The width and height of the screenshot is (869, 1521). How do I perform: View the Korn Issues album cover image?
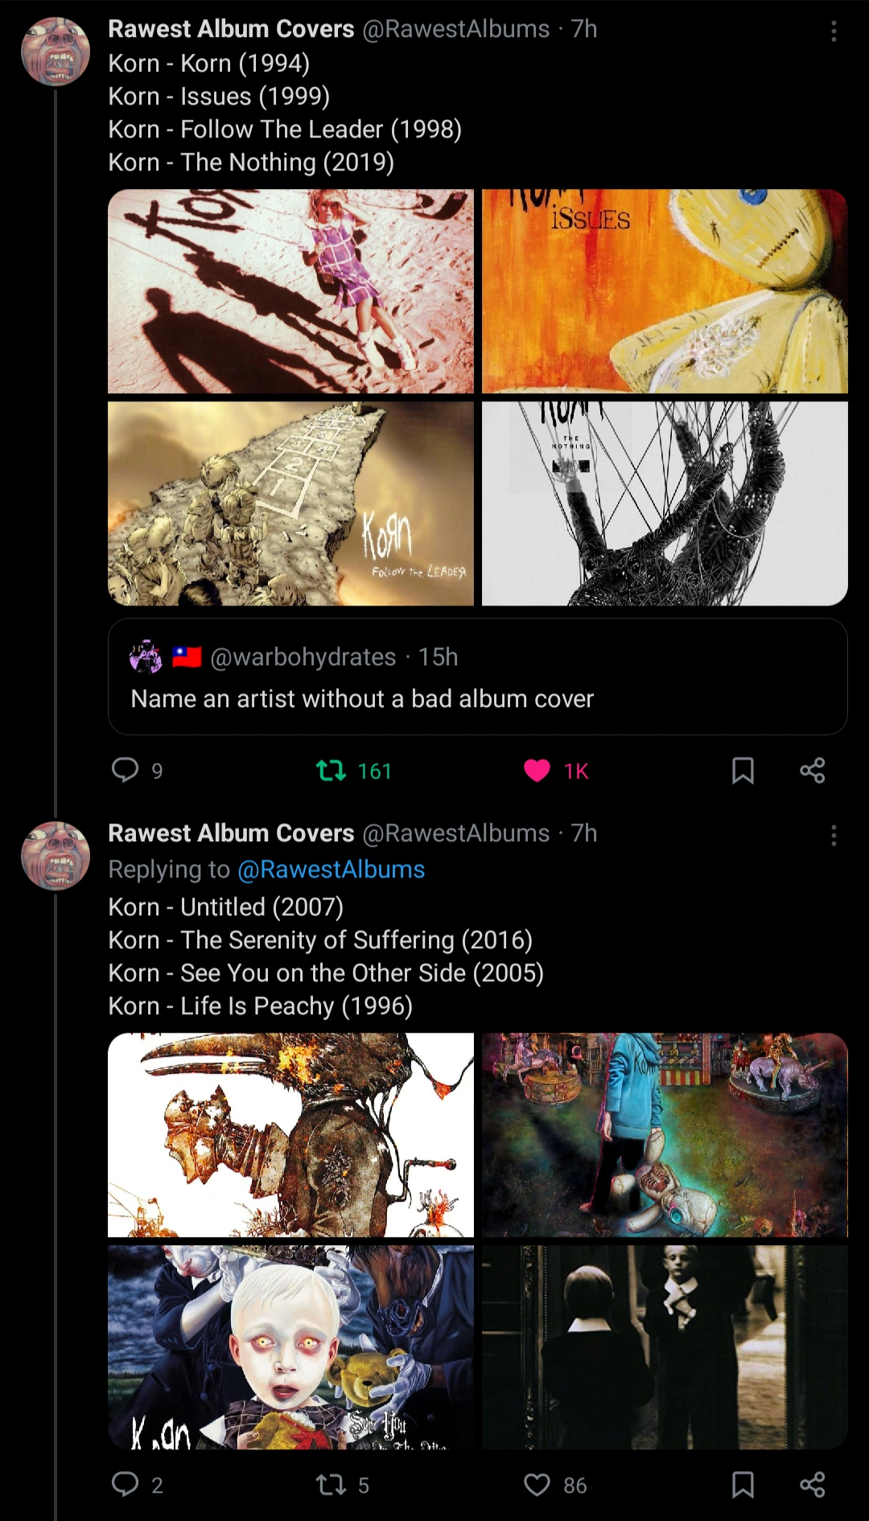(x=665, y=291)
